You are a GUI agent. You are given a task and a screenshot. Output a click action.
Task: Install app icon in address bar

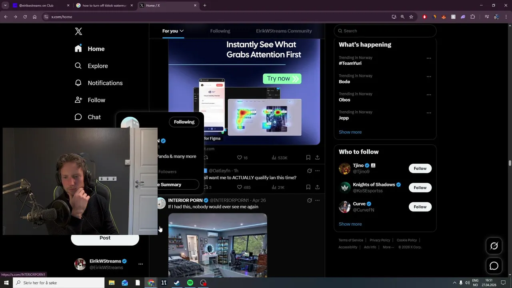tap(394, 17)
